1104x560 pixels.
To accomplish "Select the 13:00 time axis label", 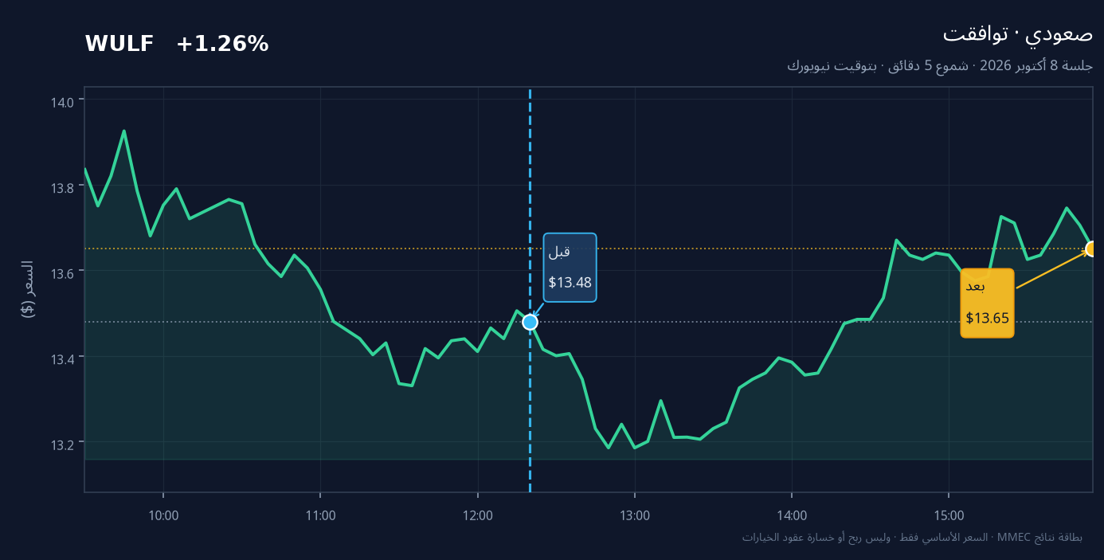I will pyautogui.click(x=635, y=515).
